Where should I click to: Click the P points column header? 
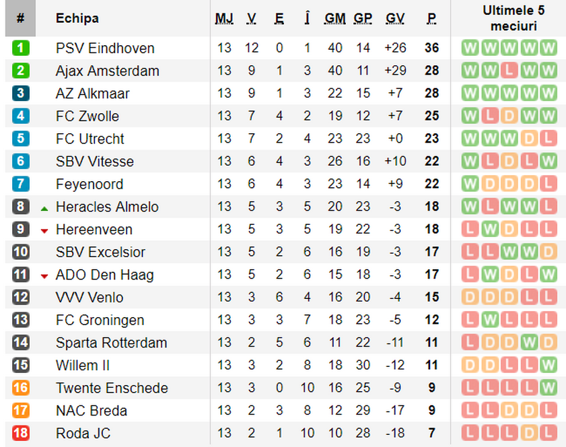pos(431,18)
